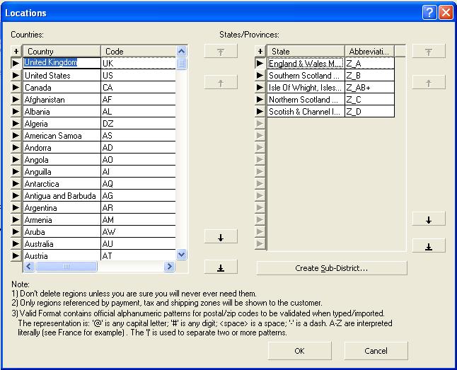Click the vertical scrollbar thumb of countries
This screenshot has height=370, width=457.
tap(181, 63)
